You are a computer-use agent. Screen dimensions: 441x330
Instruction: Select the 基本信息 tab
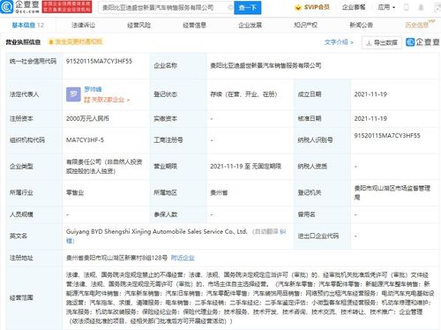[27, 26]
